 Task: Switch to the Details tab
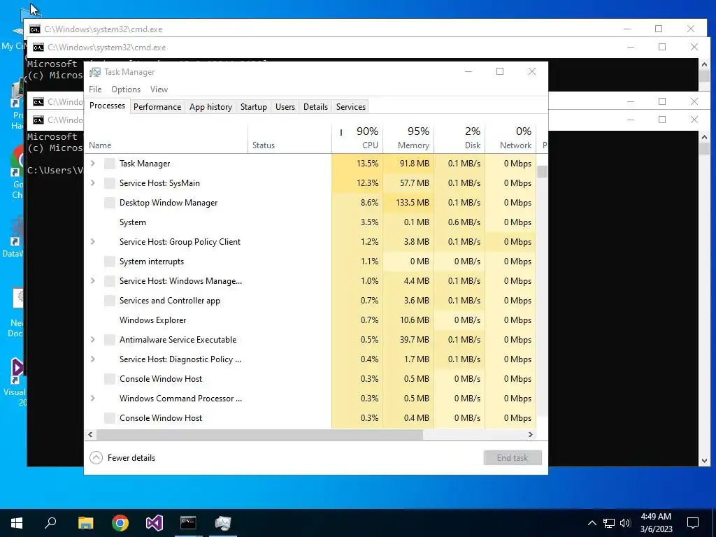(315, 107)
